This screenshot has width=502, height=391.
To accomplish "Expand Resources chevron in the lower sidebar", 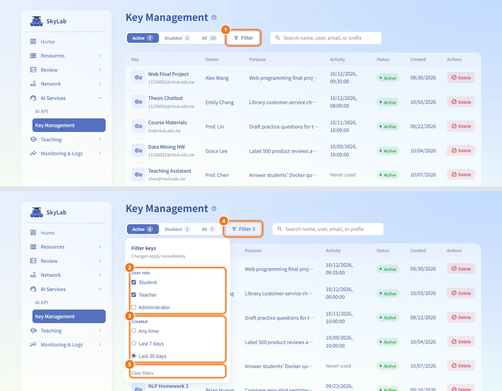I will 100,247.
